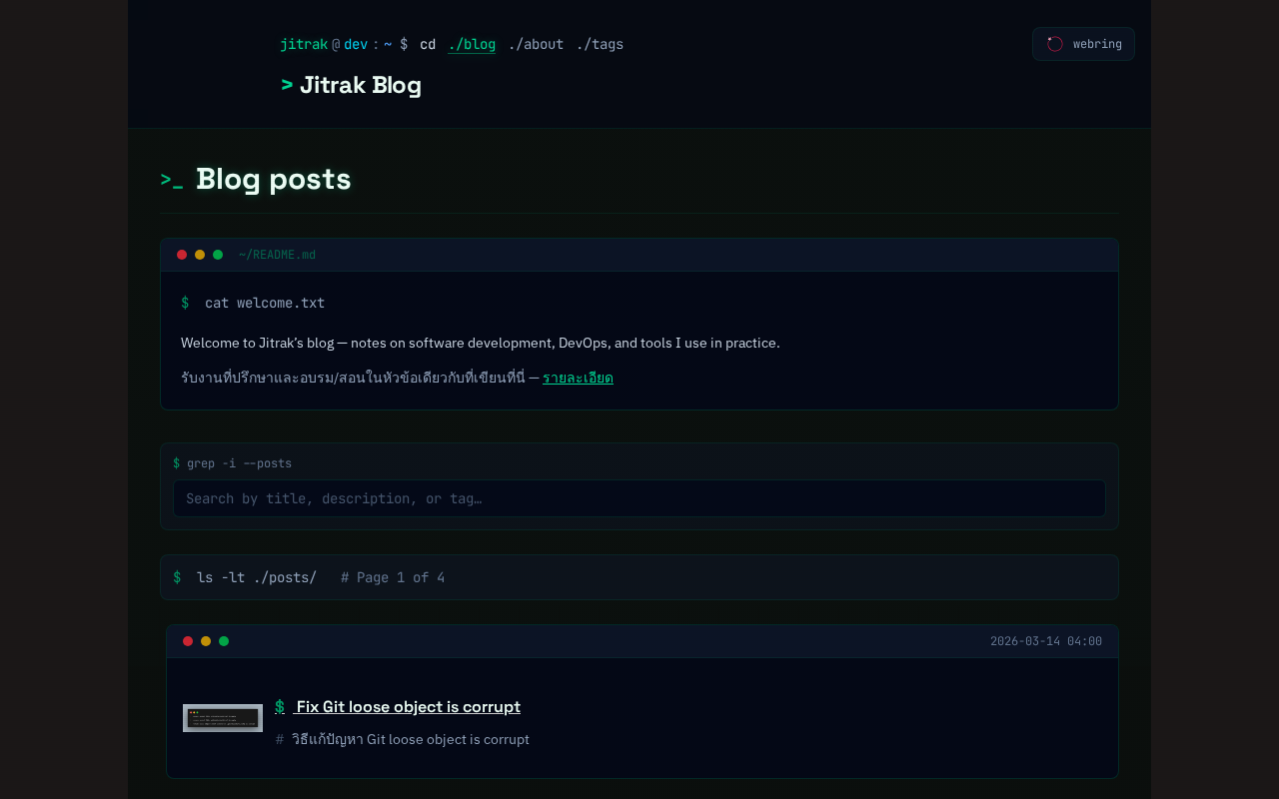1279x799 pixels.
Task: Click the ~/README.md title bar label
Action: tap(277, 255)
